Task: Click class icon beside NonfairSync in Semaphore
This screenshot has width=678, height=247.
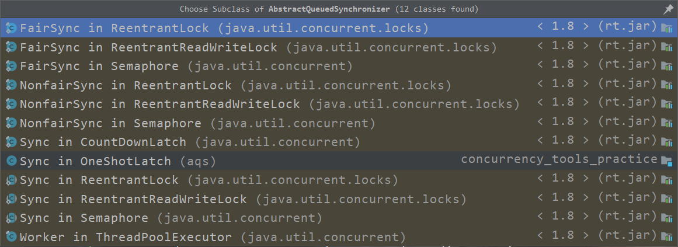Action: pyautogui.click(x=11, y=123)
